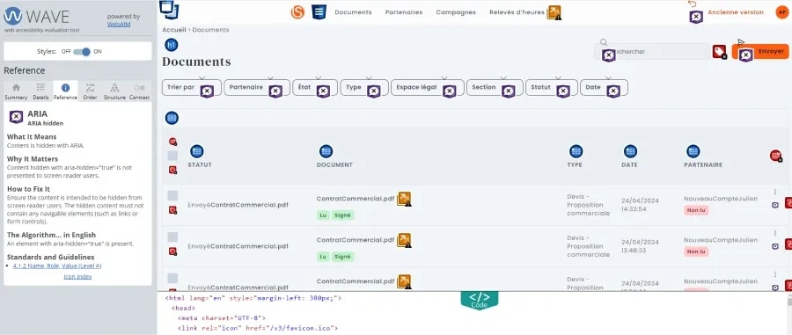Viewport: 792px width, 335px height.
Task: Click red error icon in last header column
Action: click(776, 156)
